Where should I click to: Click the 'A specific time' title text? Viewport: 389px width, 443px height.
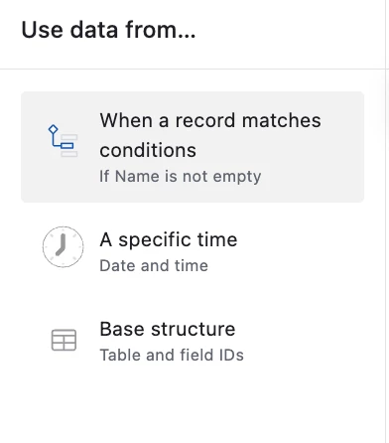(x=169, y=239)
